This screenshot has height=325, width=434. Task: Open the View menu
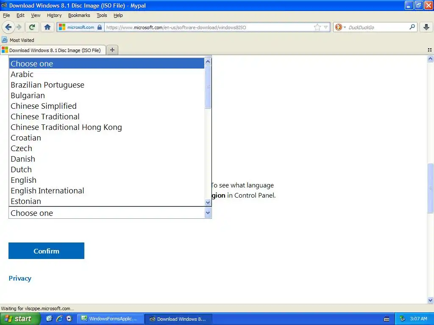(x=36, y=15)
